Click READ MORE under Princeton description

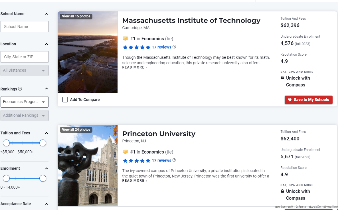pos(135,181)
